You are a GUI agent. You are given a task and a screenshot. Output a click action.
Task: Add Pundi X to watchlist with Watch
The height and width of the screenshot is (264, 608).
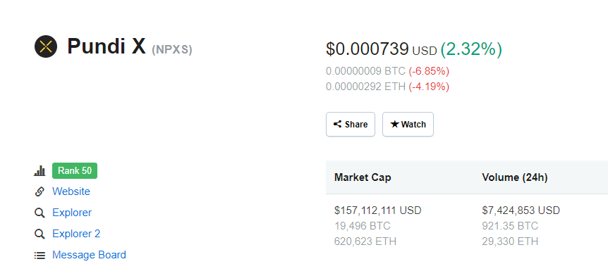point(408,125)
